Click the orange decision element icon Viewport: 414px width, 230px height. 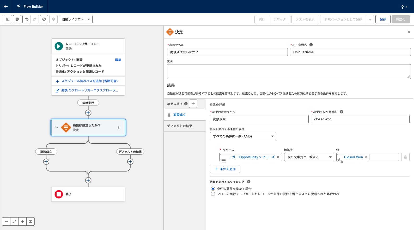(66, 127)
